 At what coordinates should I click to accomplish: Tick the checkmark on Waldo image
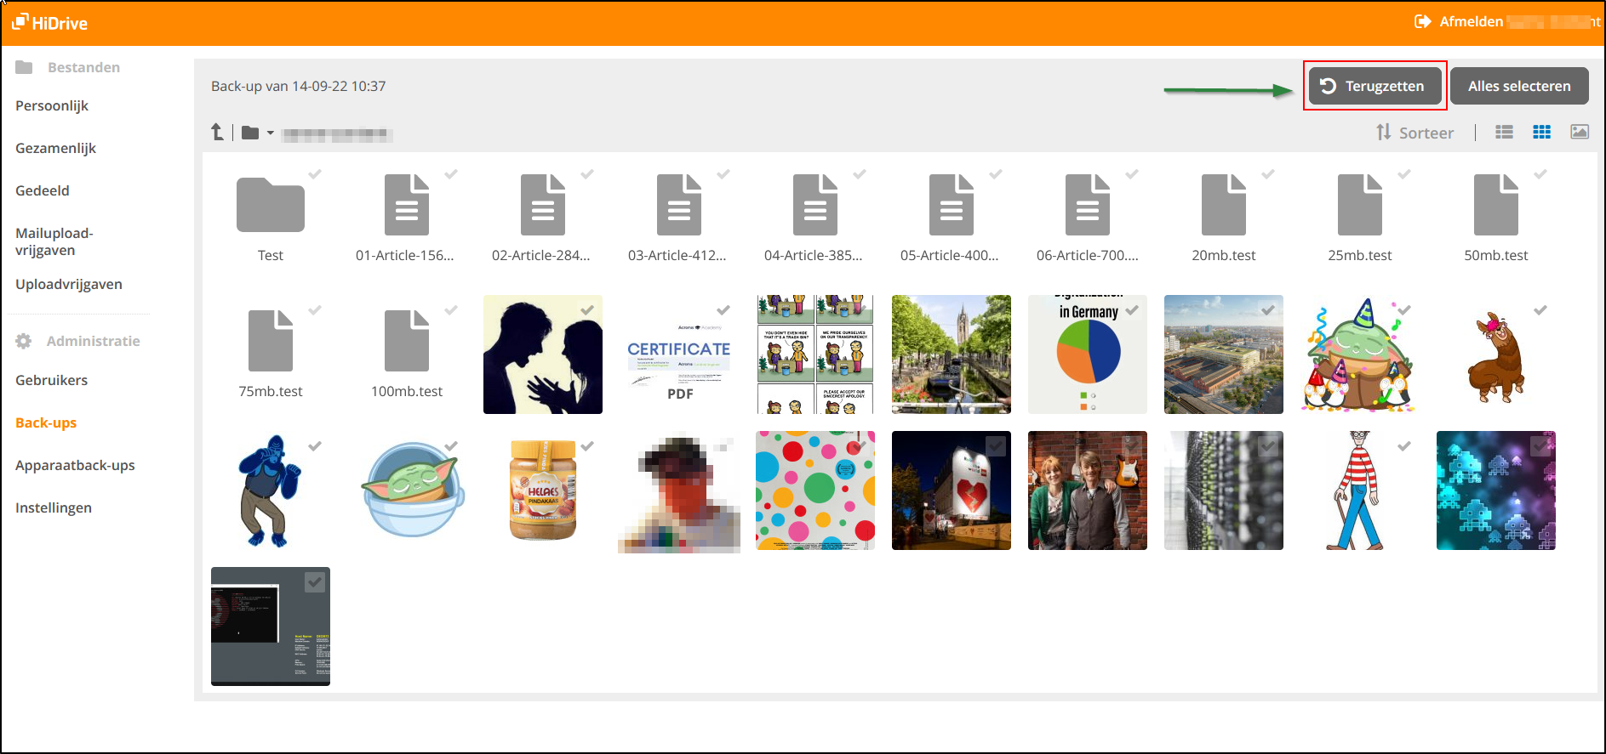[1404, 445]
